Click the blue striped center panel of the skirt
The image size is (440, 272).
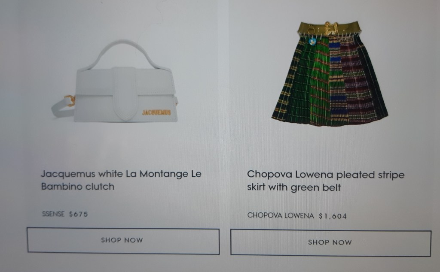coord(336,81)
